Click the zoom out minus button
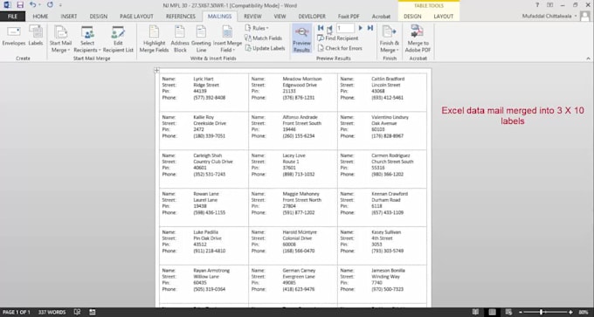This screenshot has height=317, width=594. 521,312
